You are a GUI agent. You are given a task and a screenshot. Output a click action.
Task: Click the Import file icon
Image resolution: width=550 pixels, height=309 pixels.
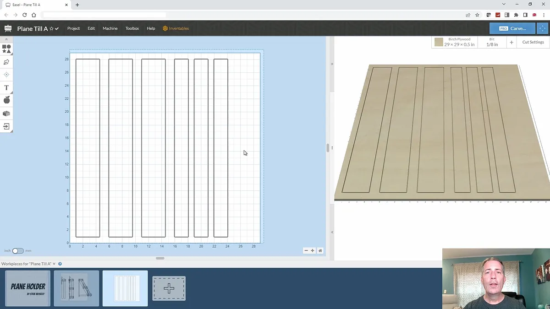pos(6,126)
